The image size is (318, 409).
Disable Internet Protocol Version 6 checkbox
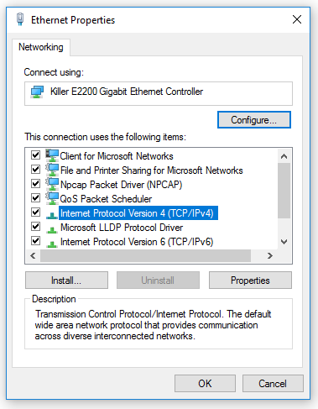[35, 240]
